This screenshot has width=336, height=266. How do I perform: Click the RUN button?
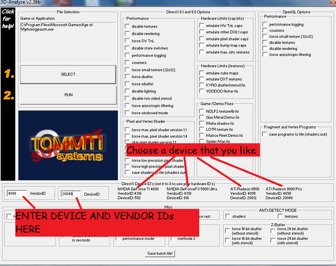coord(68,95)
